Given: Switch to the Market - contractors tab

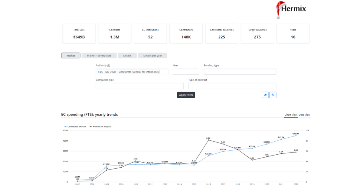Looking at the screenshot, I should coord(99,56).
